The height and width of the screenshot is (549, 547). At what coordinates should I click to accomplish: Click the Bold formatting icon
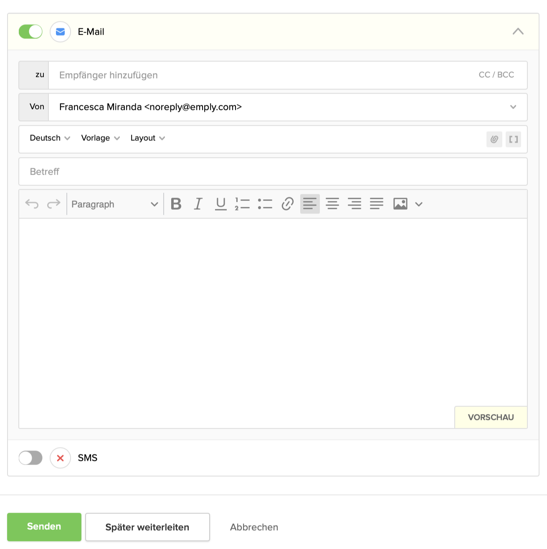click(x=176, y=204)
